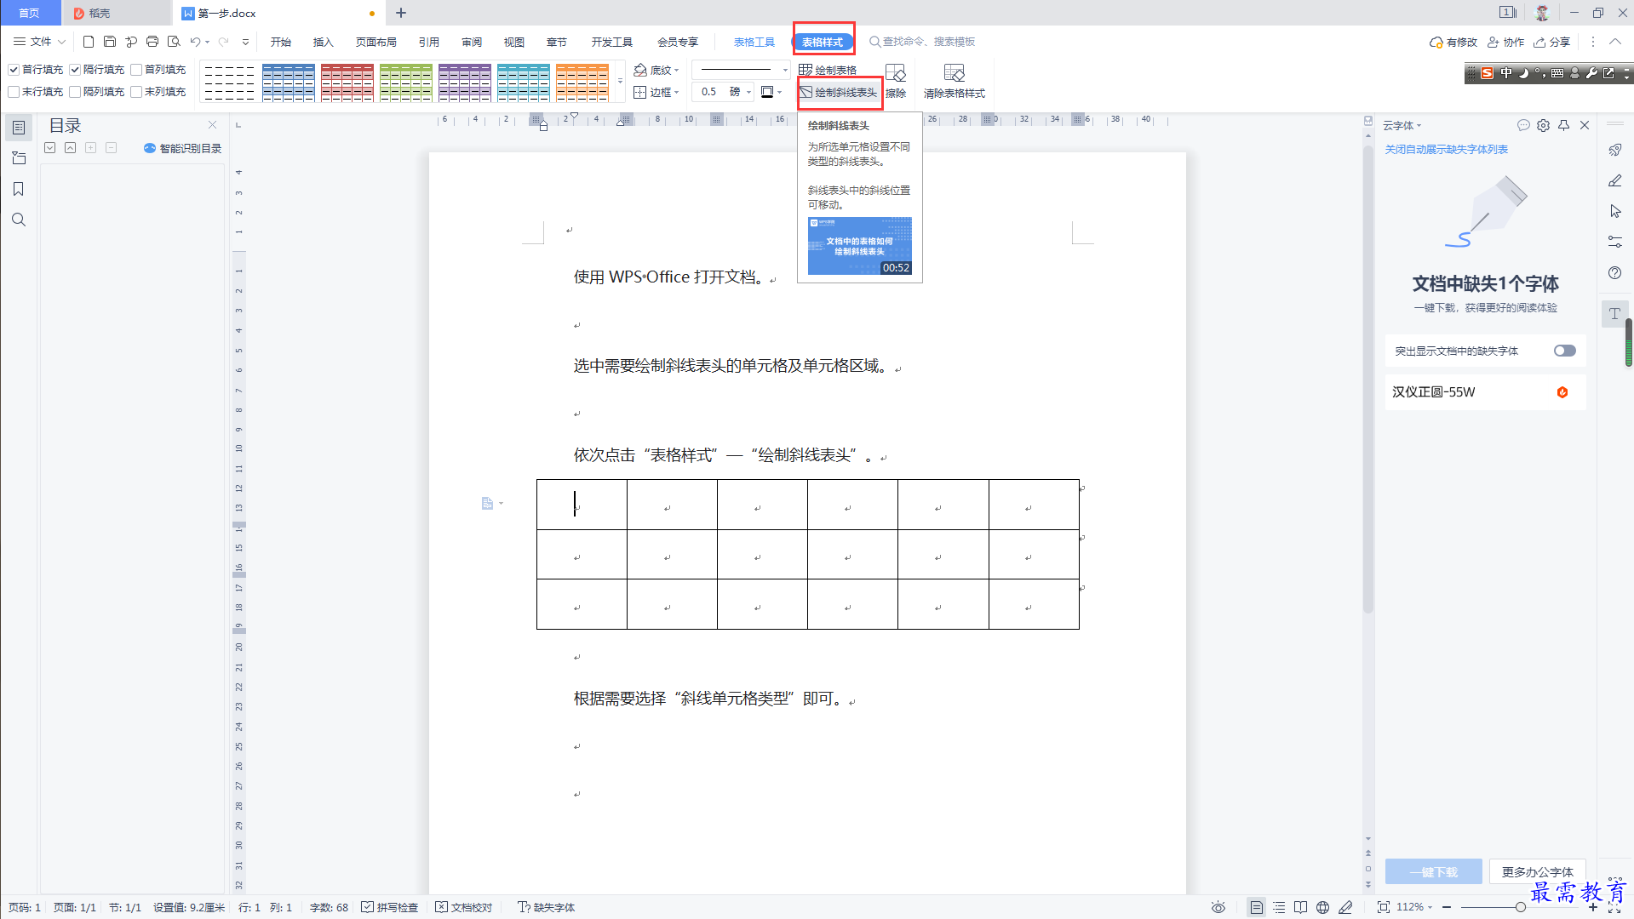Open the 文件 menu dropdown
This screenshot has width=1634, height=919.
point(39,41)
